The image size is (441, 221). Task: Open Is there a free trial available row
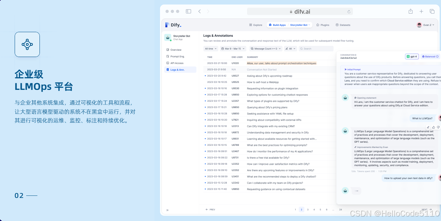pyautogui.click(x=270, y=158)
